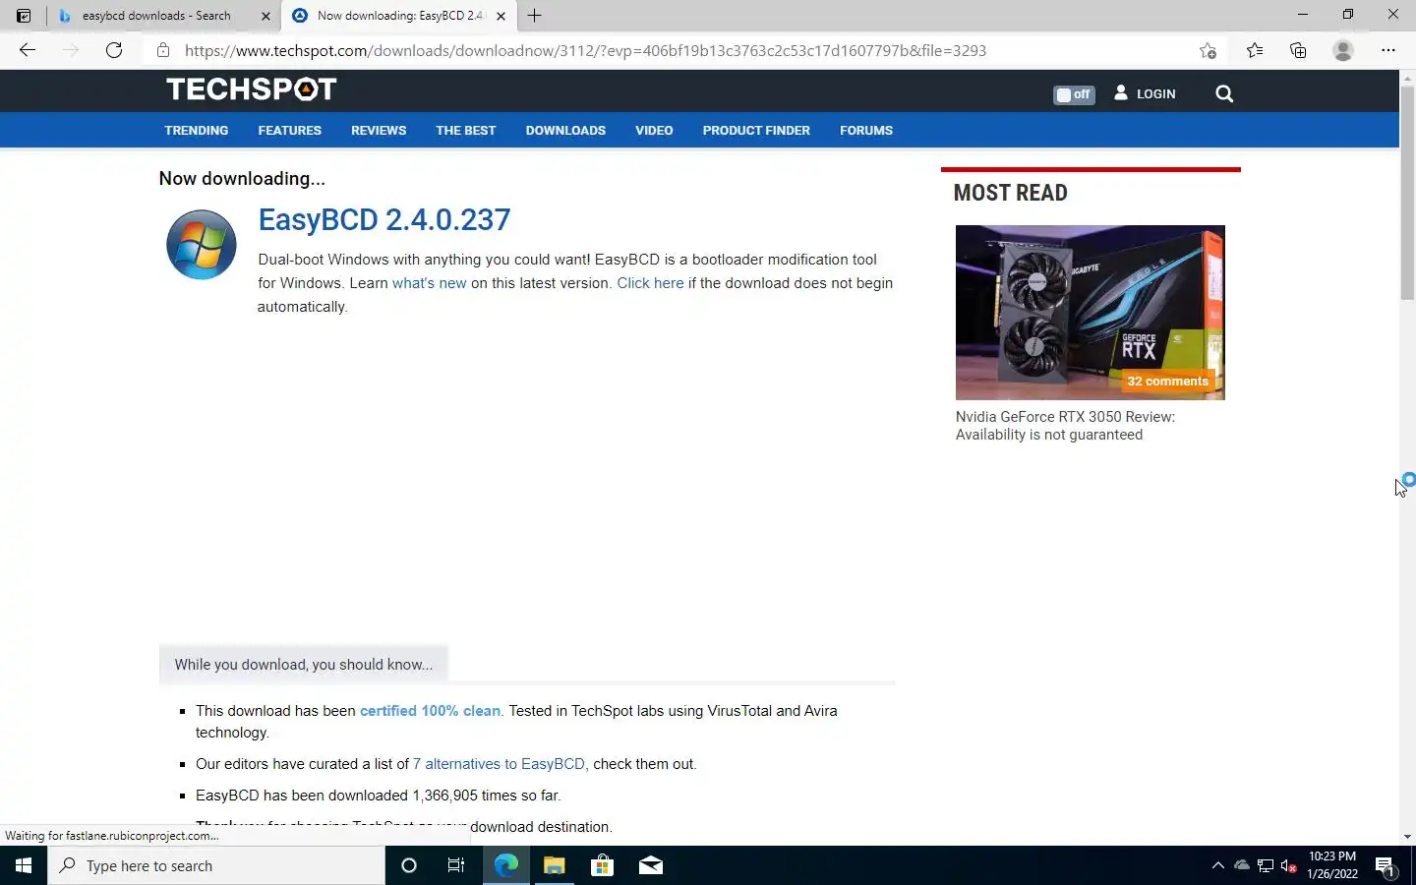Open 7 alternatives to EasyBCD link
Screen dimensions: 1416x885
[500, 764]
